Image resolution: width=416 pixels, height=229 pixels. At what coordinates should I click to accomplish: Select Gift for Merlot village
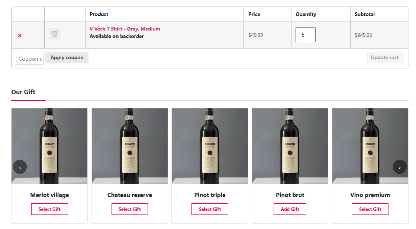[x=49, y=209]
